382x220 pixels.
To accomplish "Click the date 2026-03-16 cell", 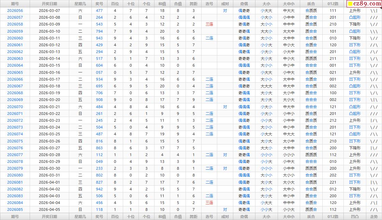I will (49, 72).
